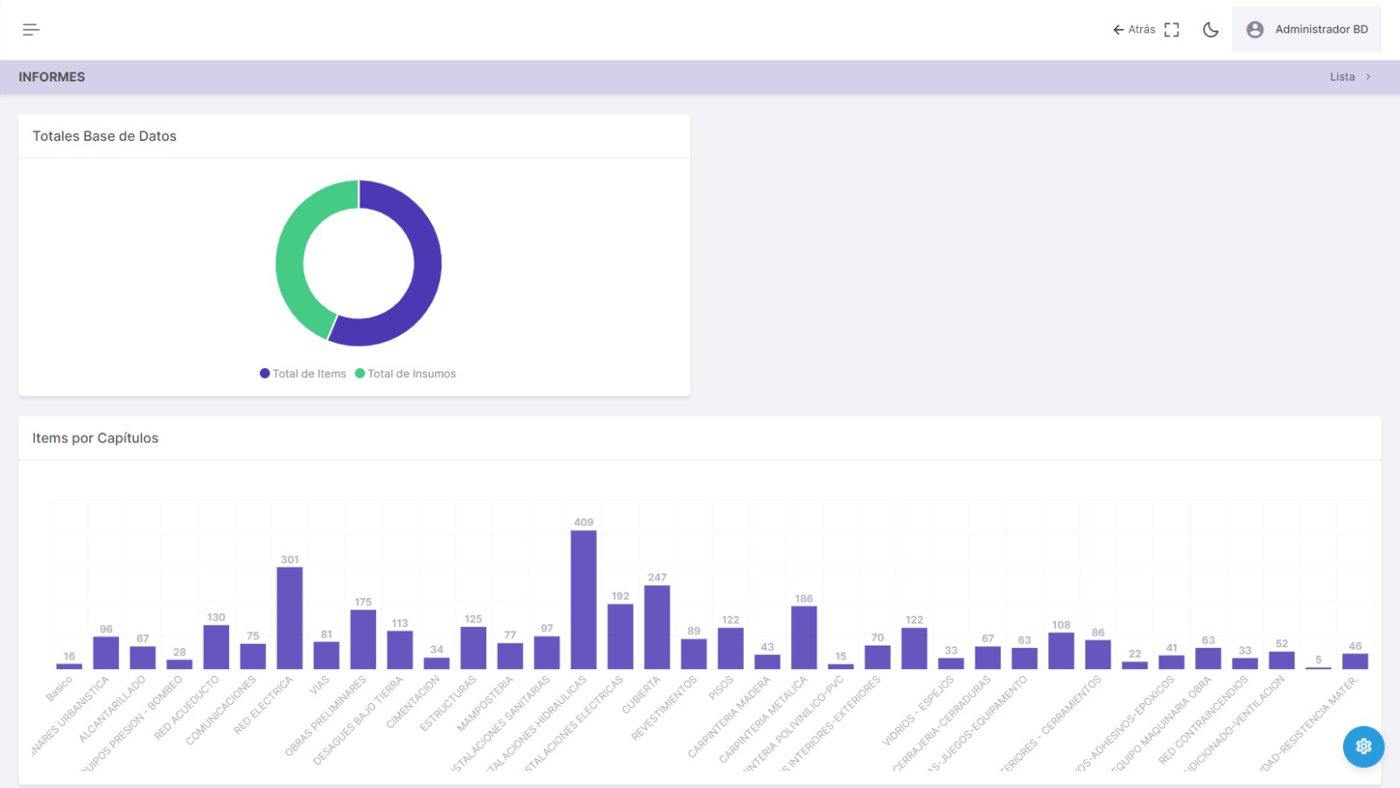Click the RED ELECTRICA bar labeled 301
The width and height of the screenshot is (1400, 788).
pos(290,618)
